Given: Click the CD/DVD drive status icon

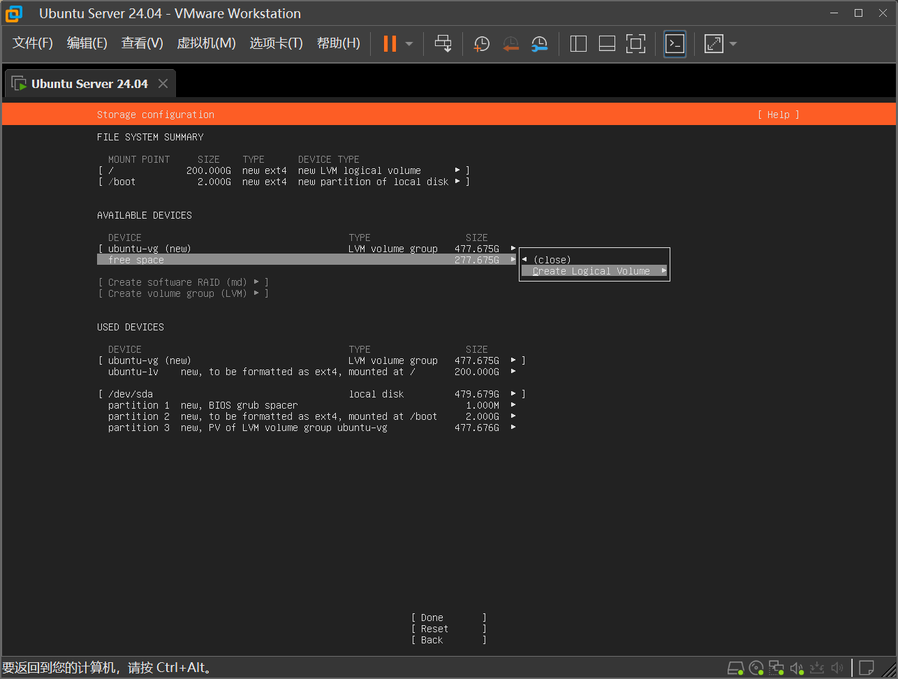Looking at the screenshot, I should click(756, 668).
